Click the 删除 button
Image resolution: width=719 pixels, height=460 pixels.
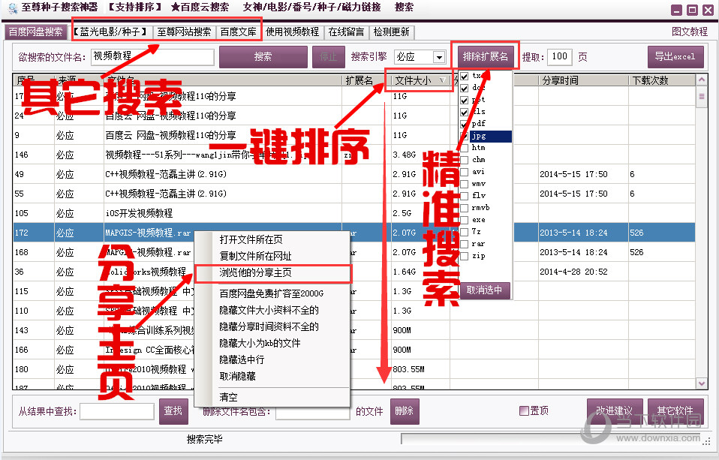pyautogui.click(x=405, y=411)
